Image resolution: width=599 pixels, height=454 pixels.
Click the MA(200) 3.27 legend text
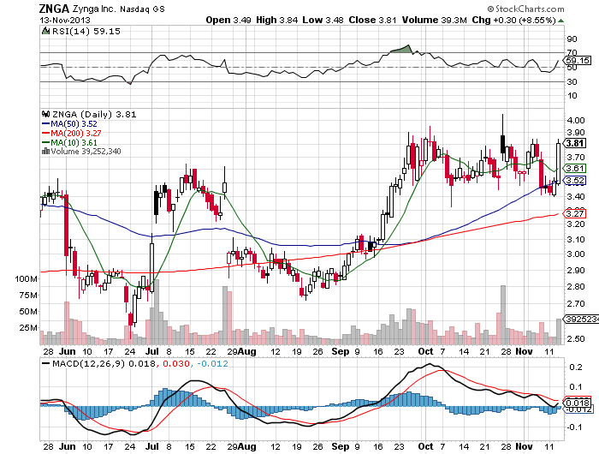click(76, 133)
